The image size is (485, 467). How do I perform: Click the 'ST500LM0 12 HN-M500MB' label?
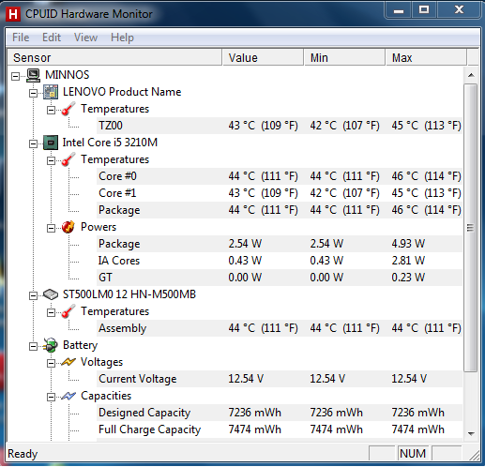tap(129, 294)
